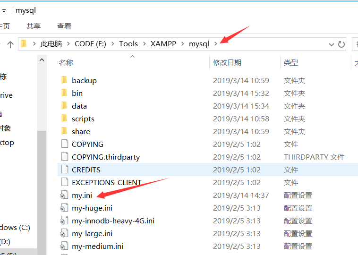
Task: Click the my.ini config file icon
Action: pos(64,195)
